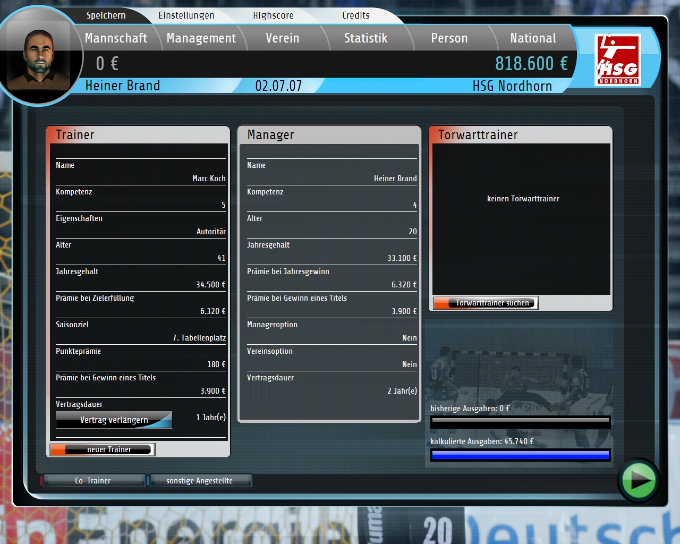Show the Credits
The width and height of the screenshot is (680, 544).
point(355,15)
